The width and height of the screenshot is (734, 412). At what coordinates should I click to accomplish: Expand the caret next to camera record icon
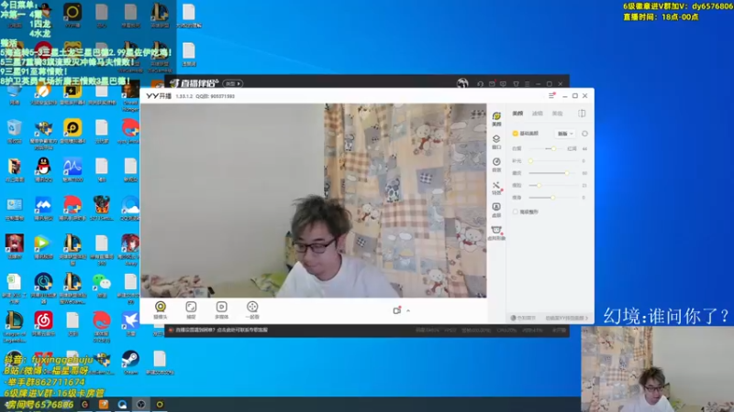408,310
